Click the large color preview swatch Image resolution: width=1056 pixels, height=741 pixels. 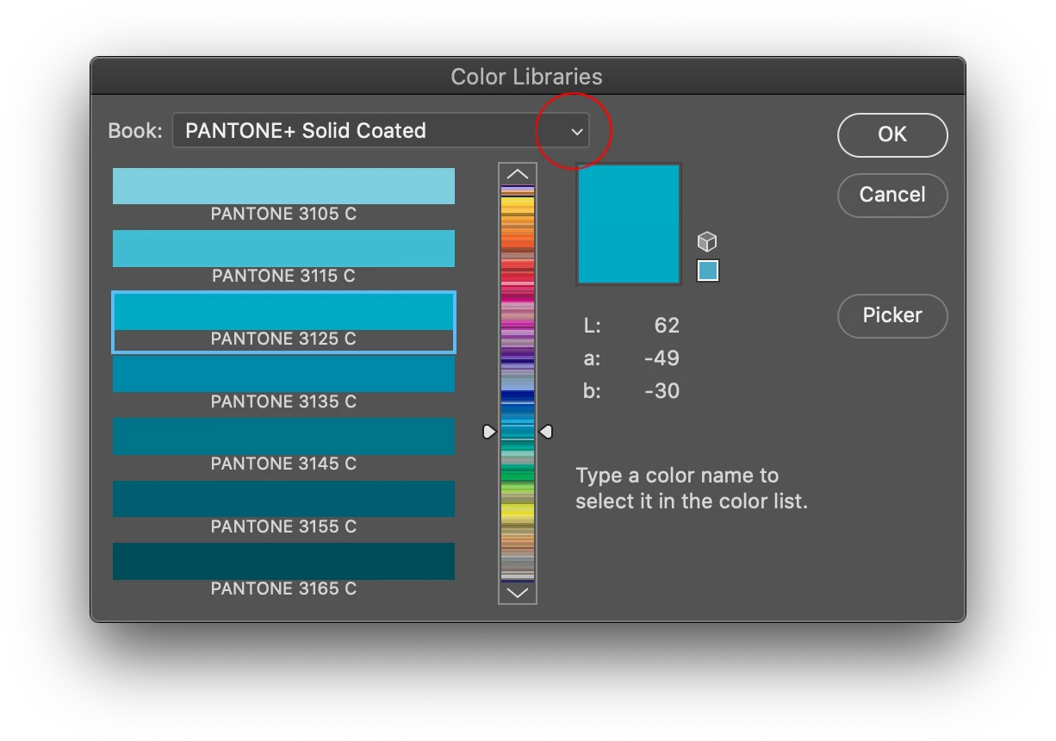point(629,224)
